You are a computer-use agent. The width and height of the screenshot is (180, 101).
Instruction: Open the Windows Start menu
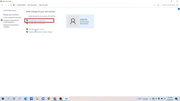click(x=3, y=98)
